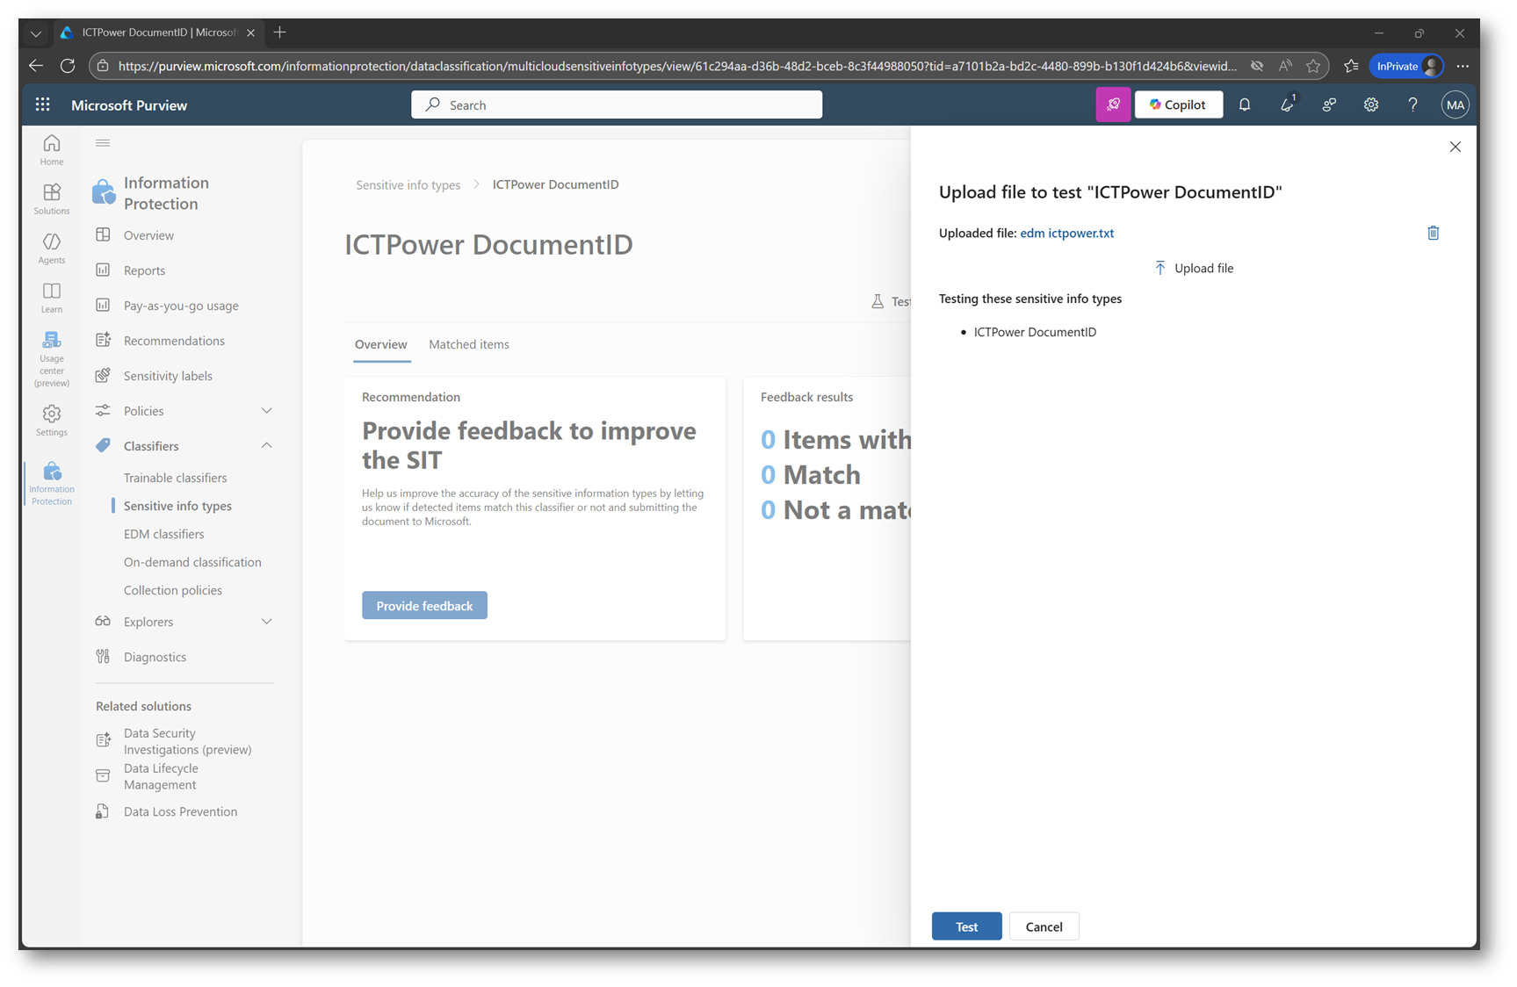Open Trainable classifiers
The height and width of the screenshot is (987, 1517).
click(x=175, y=478)
